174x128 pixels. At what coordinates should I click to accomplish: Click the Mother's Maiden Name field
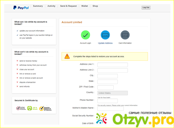[x=110, y=108]
